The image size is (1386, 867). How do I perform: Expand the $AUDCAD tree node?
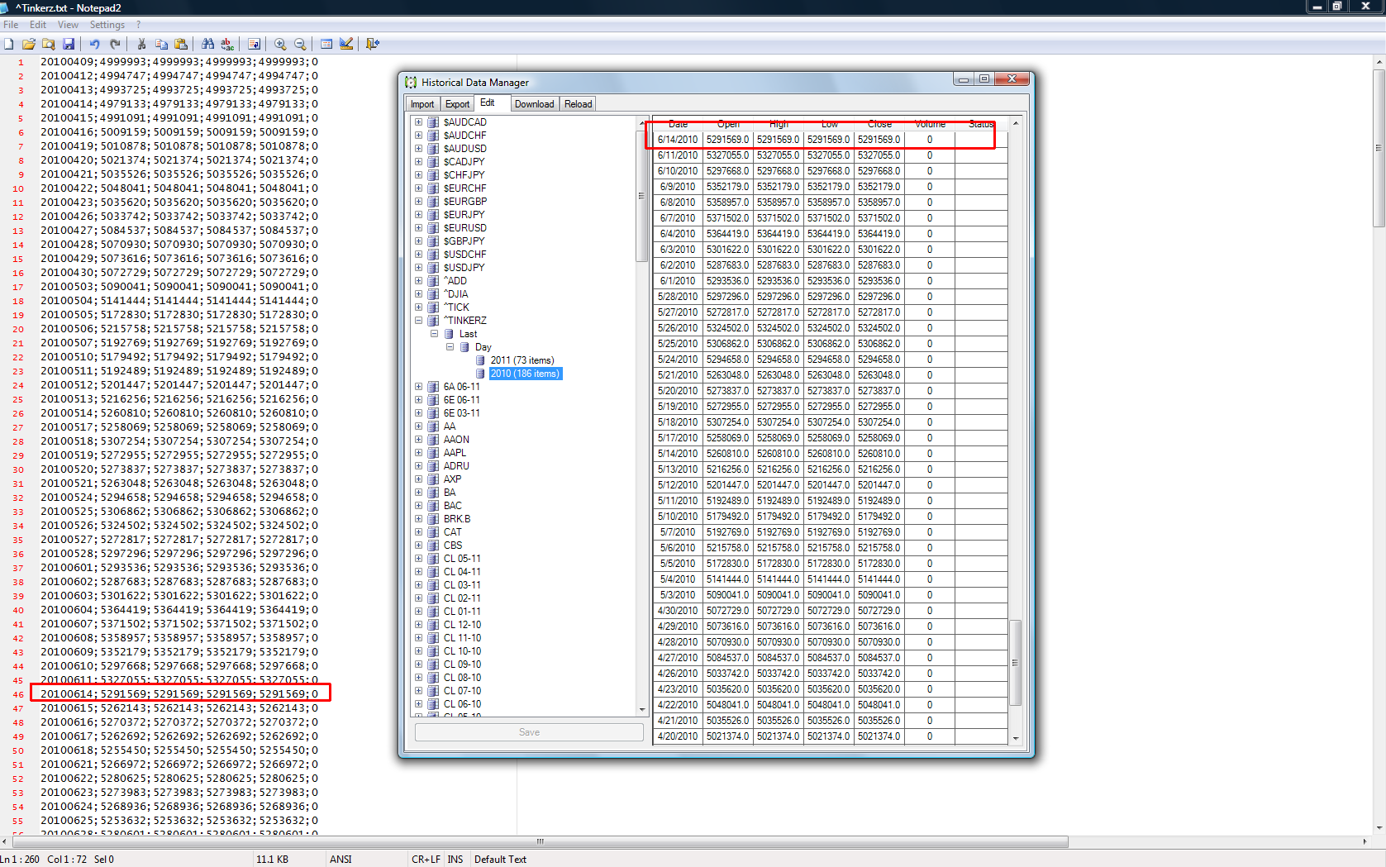click(x=418, y=122)
